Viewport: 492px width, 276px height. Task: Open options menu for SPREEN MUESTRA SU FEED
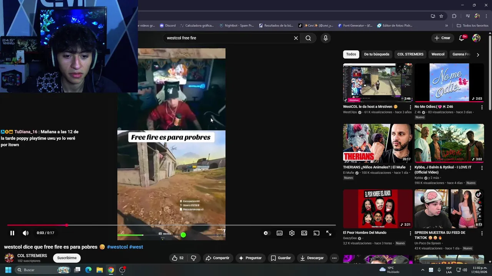point(482,233)
